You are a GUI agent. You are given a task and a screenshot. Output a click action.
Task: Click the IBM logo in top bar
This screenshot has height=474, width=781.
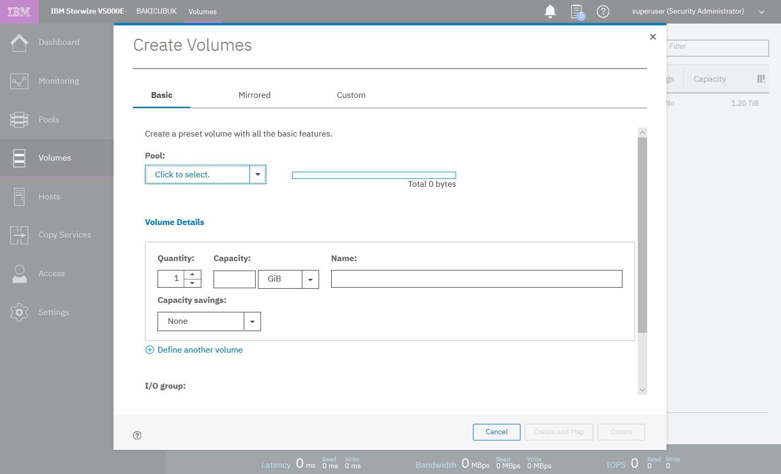click(x=19, y=12)
